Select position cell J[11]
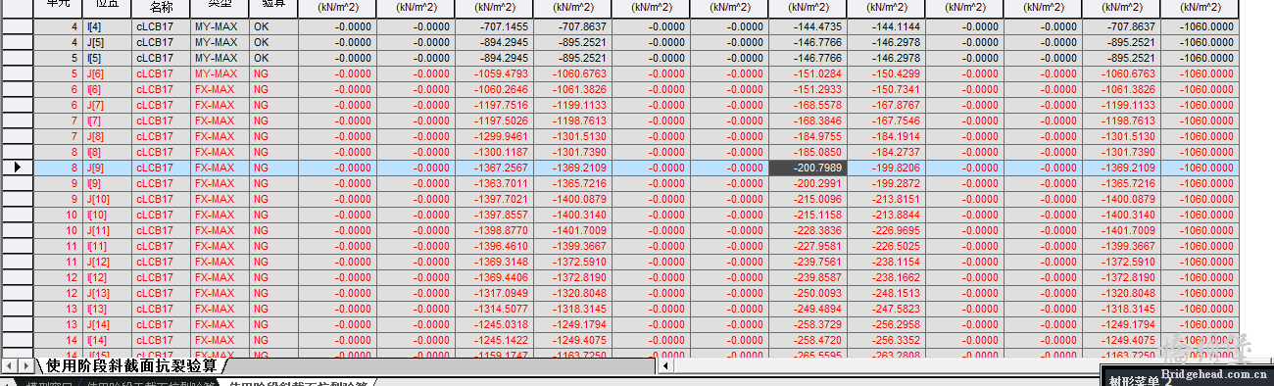The image size is (1274, 386). pyautogui.click(x=108, y=230)
